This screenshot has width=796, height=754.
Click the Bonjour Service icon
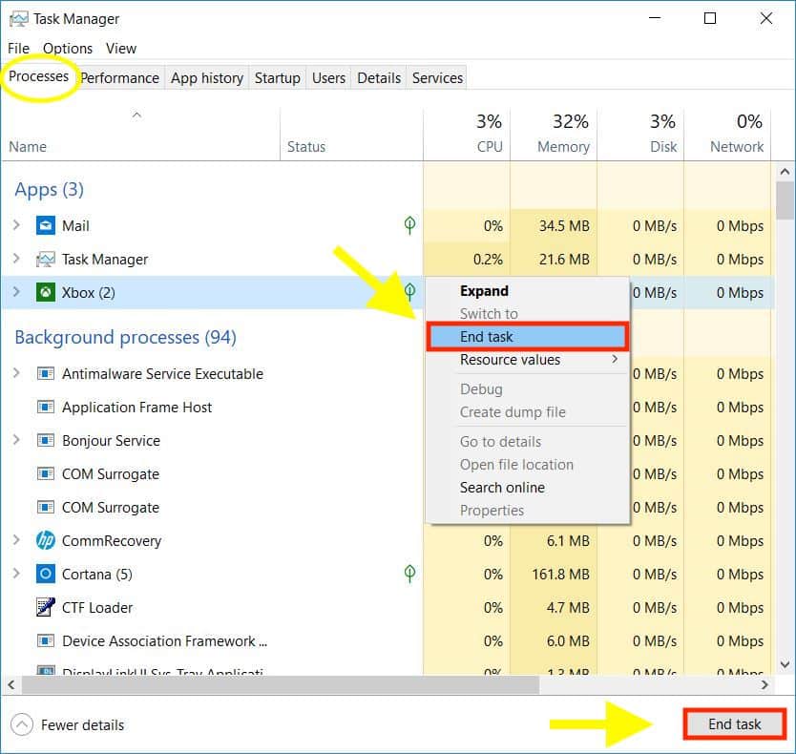coord(45,440)
